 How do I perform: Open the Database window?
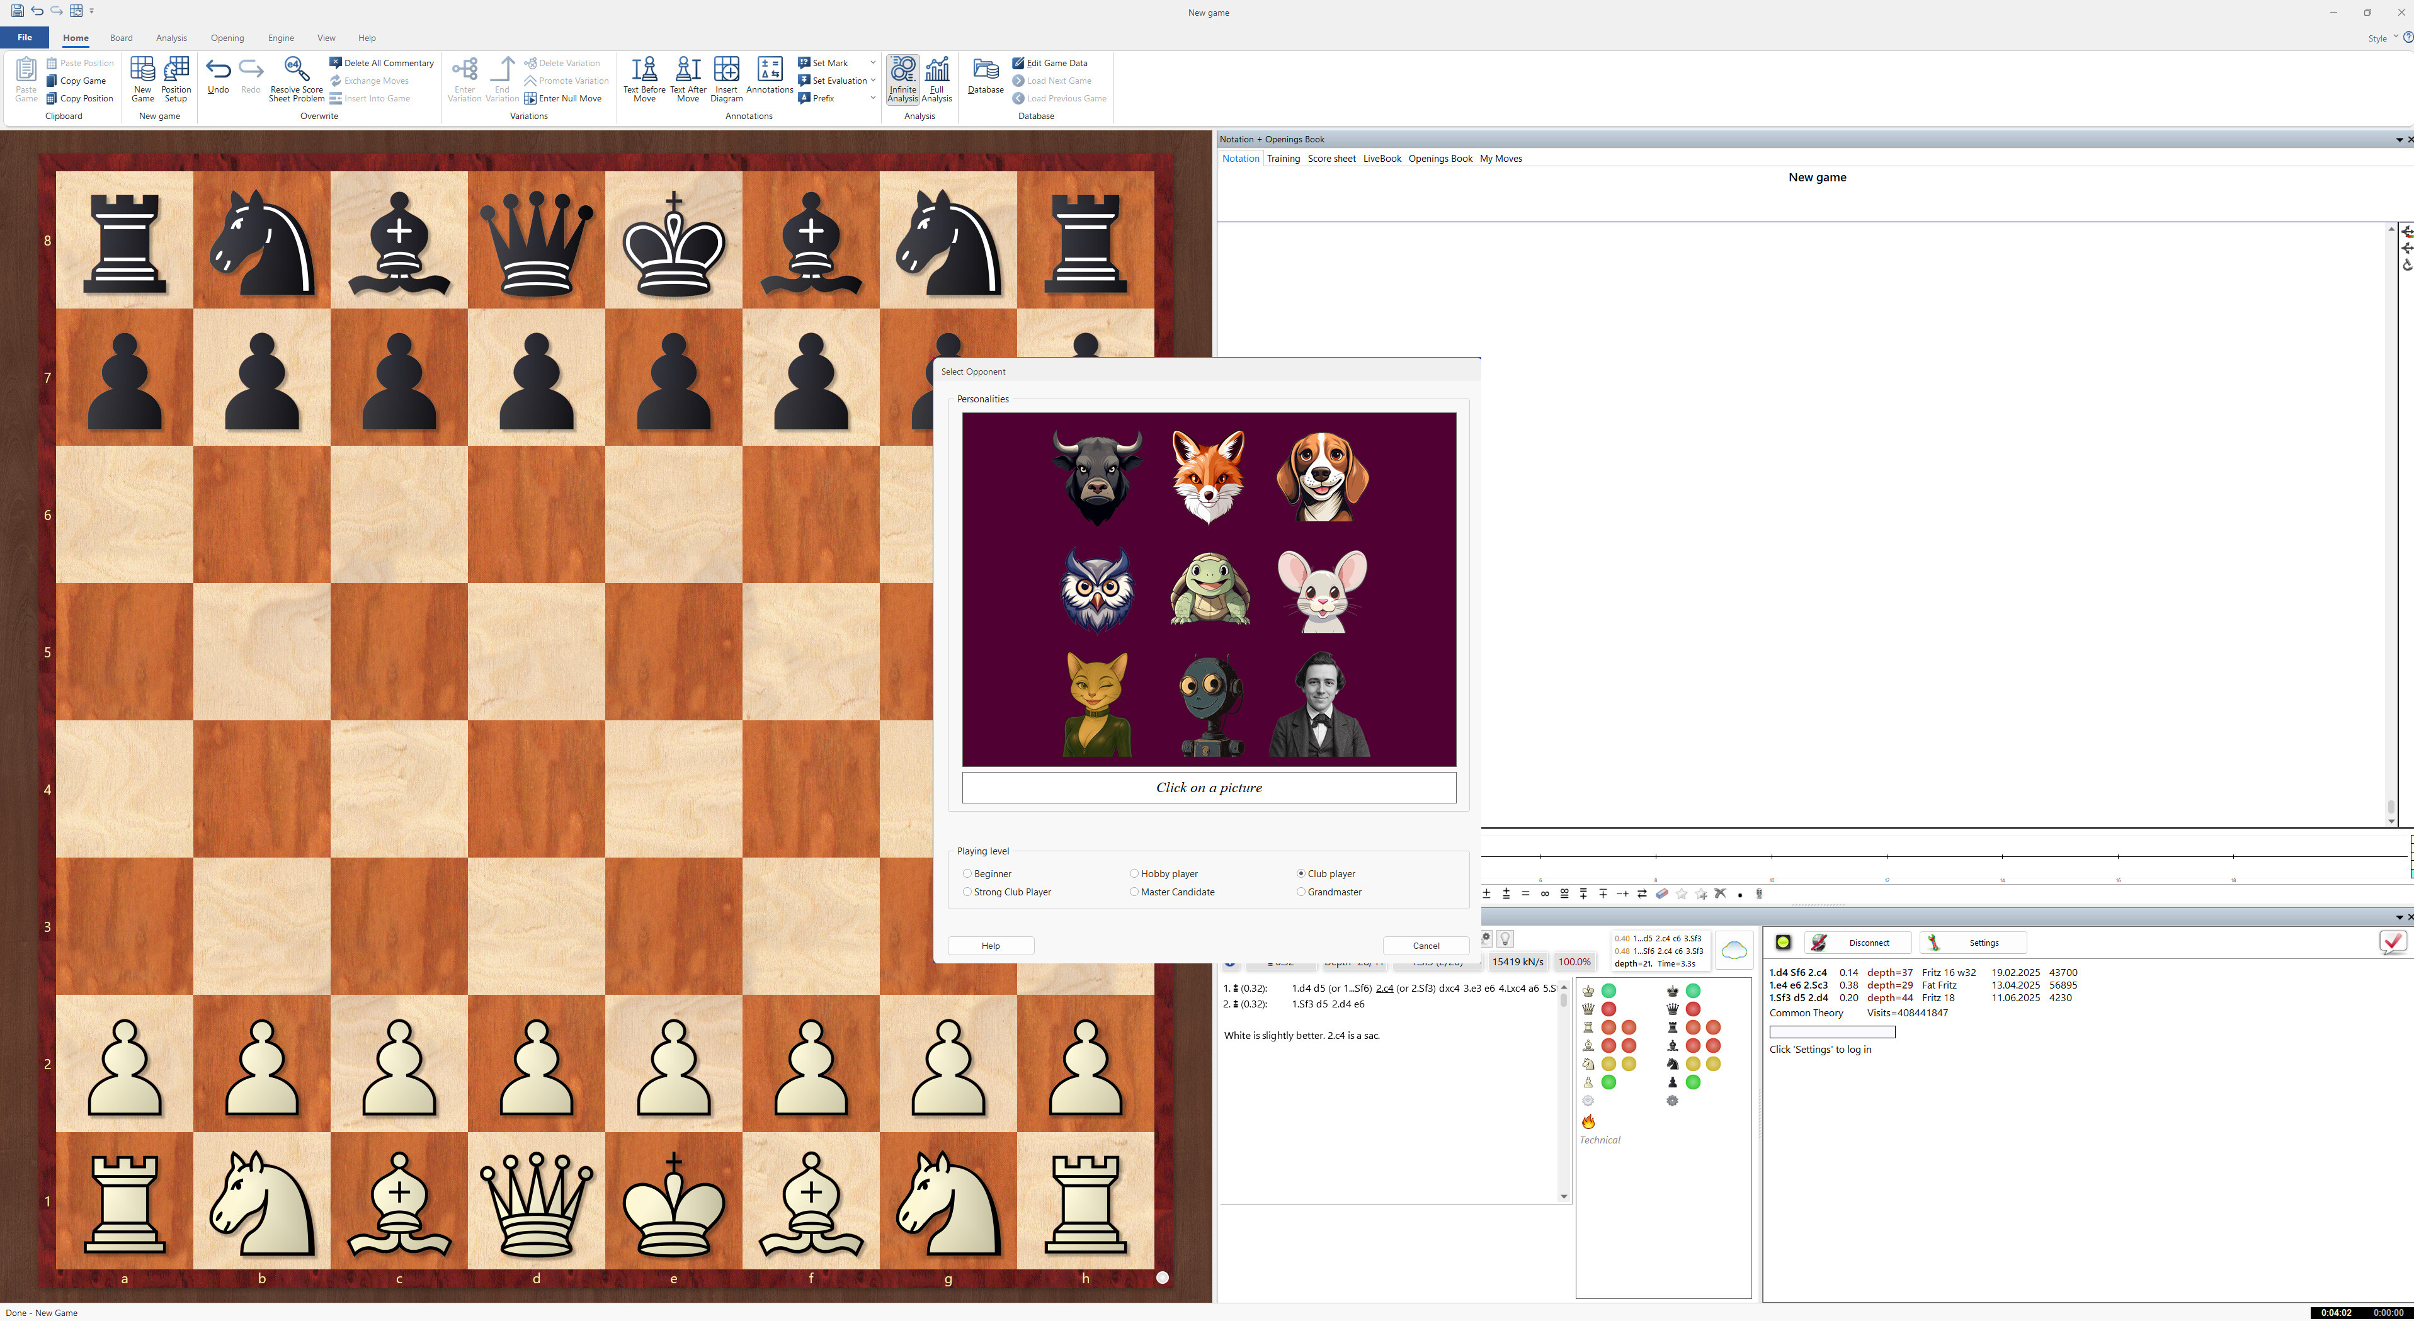[985, 79]
